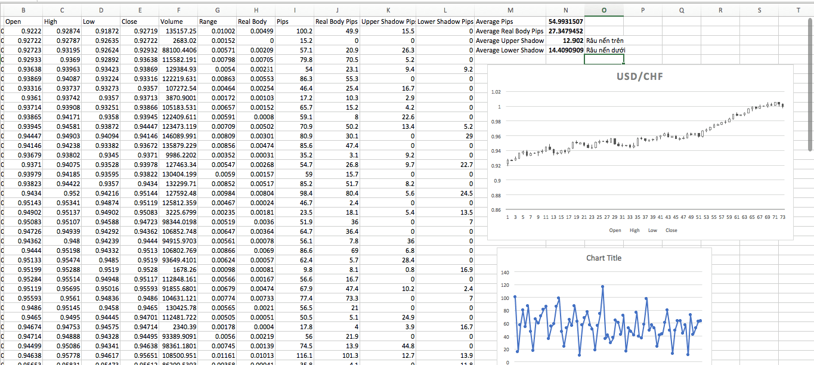Select the 'Chart Title' text on line chart
Image resolution: width=814 pixels, height=365 pixels.
coord(603,258)
